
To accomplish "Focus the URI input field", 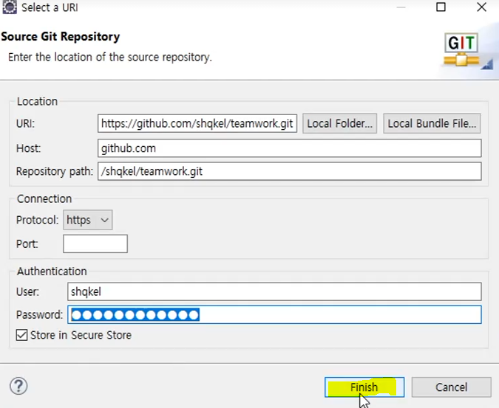I will coord(197,123).
